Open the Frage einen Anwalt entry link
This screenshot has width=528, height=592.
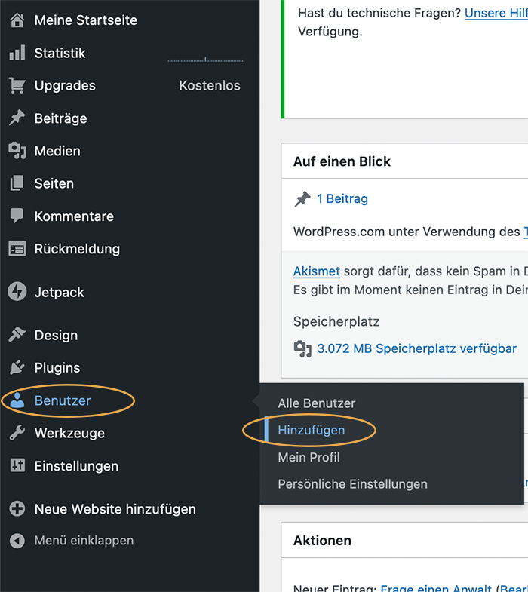point(436,588)
